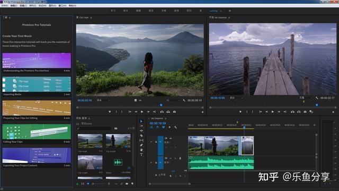Screen dimensions: 339x191
Task: Open Program monitor button editor plus
Action: point(333,112)
